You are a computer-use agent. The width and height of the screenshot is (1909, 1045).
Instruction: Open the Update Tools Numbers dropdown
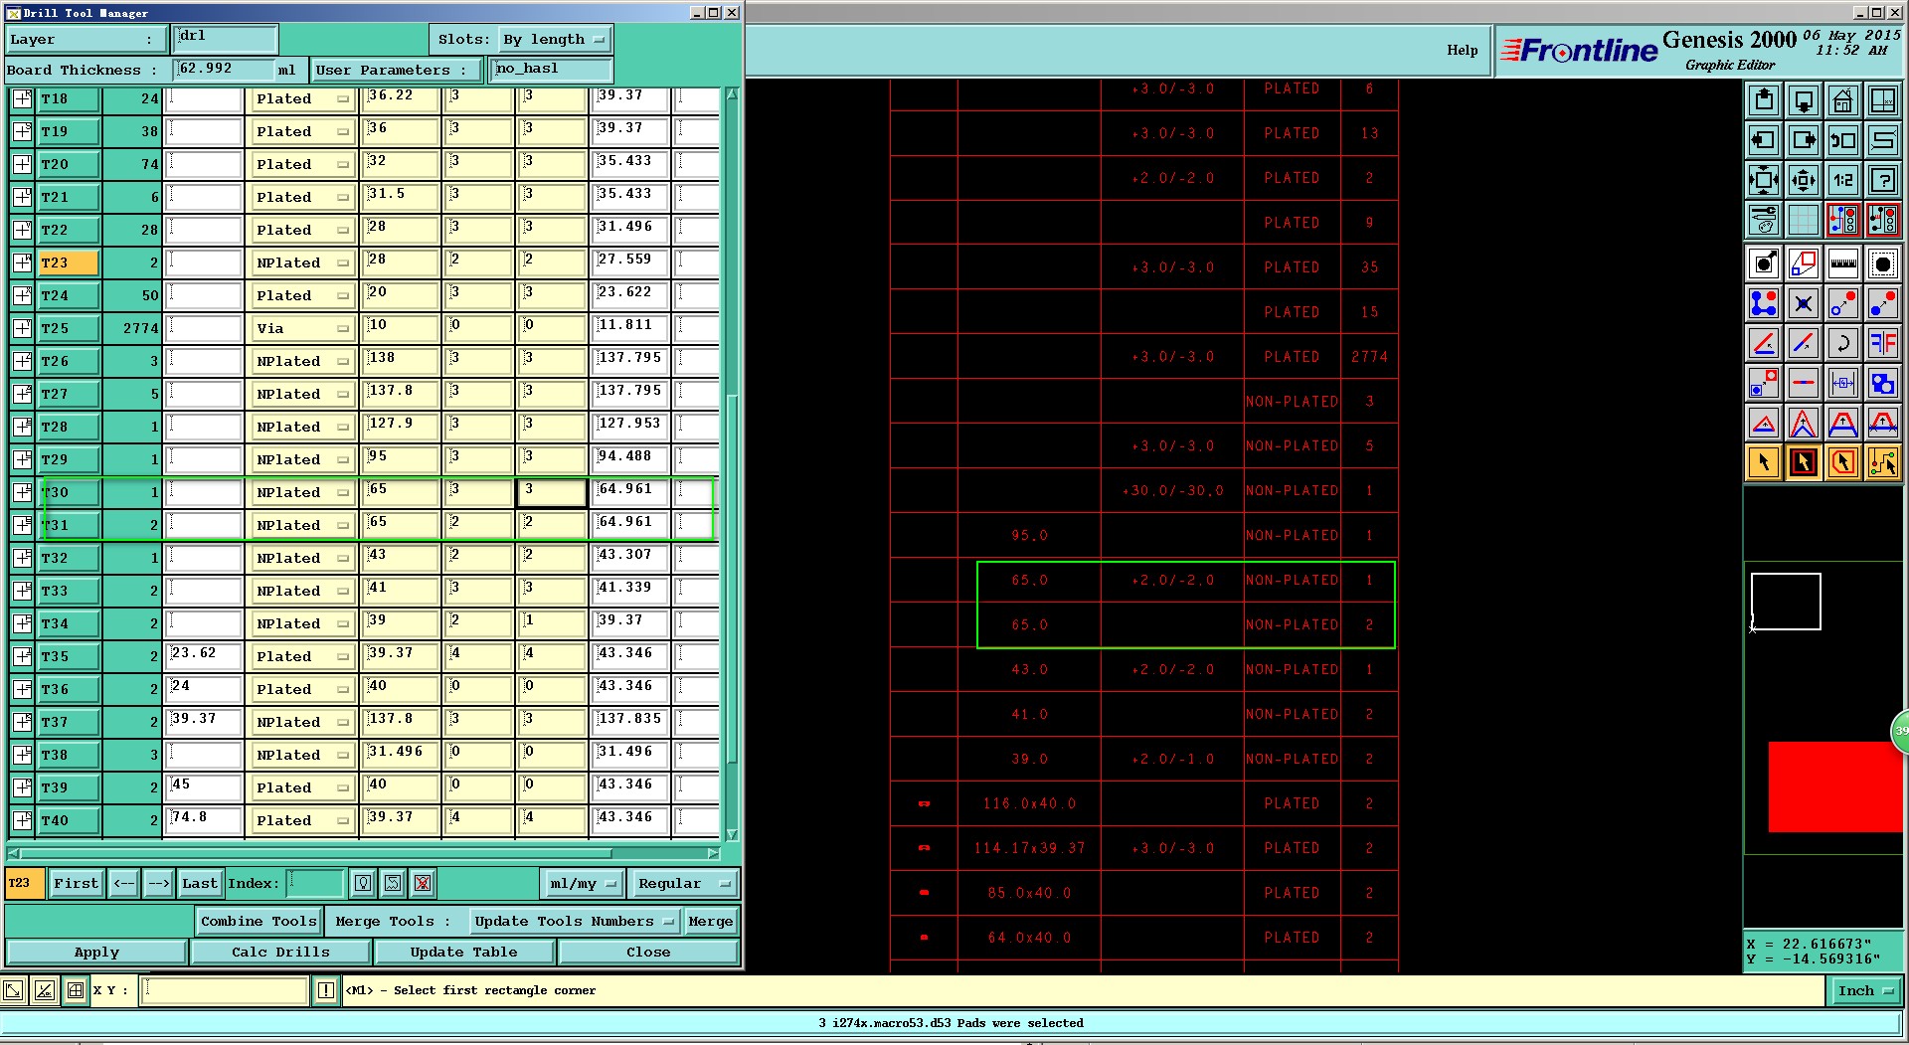coord(574,921)
